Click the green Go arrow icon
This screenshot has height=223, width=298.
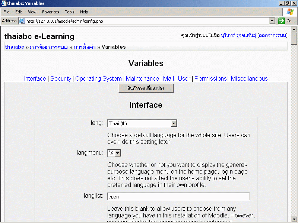pos(282,21)
